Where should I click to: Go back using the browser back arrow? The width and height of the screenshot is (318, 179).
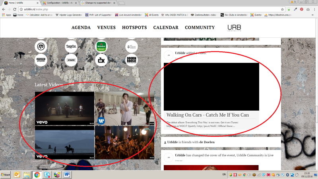click(4, 9)
